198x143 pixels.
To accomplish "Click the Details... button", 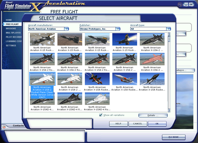I will [x=153, y=115].
